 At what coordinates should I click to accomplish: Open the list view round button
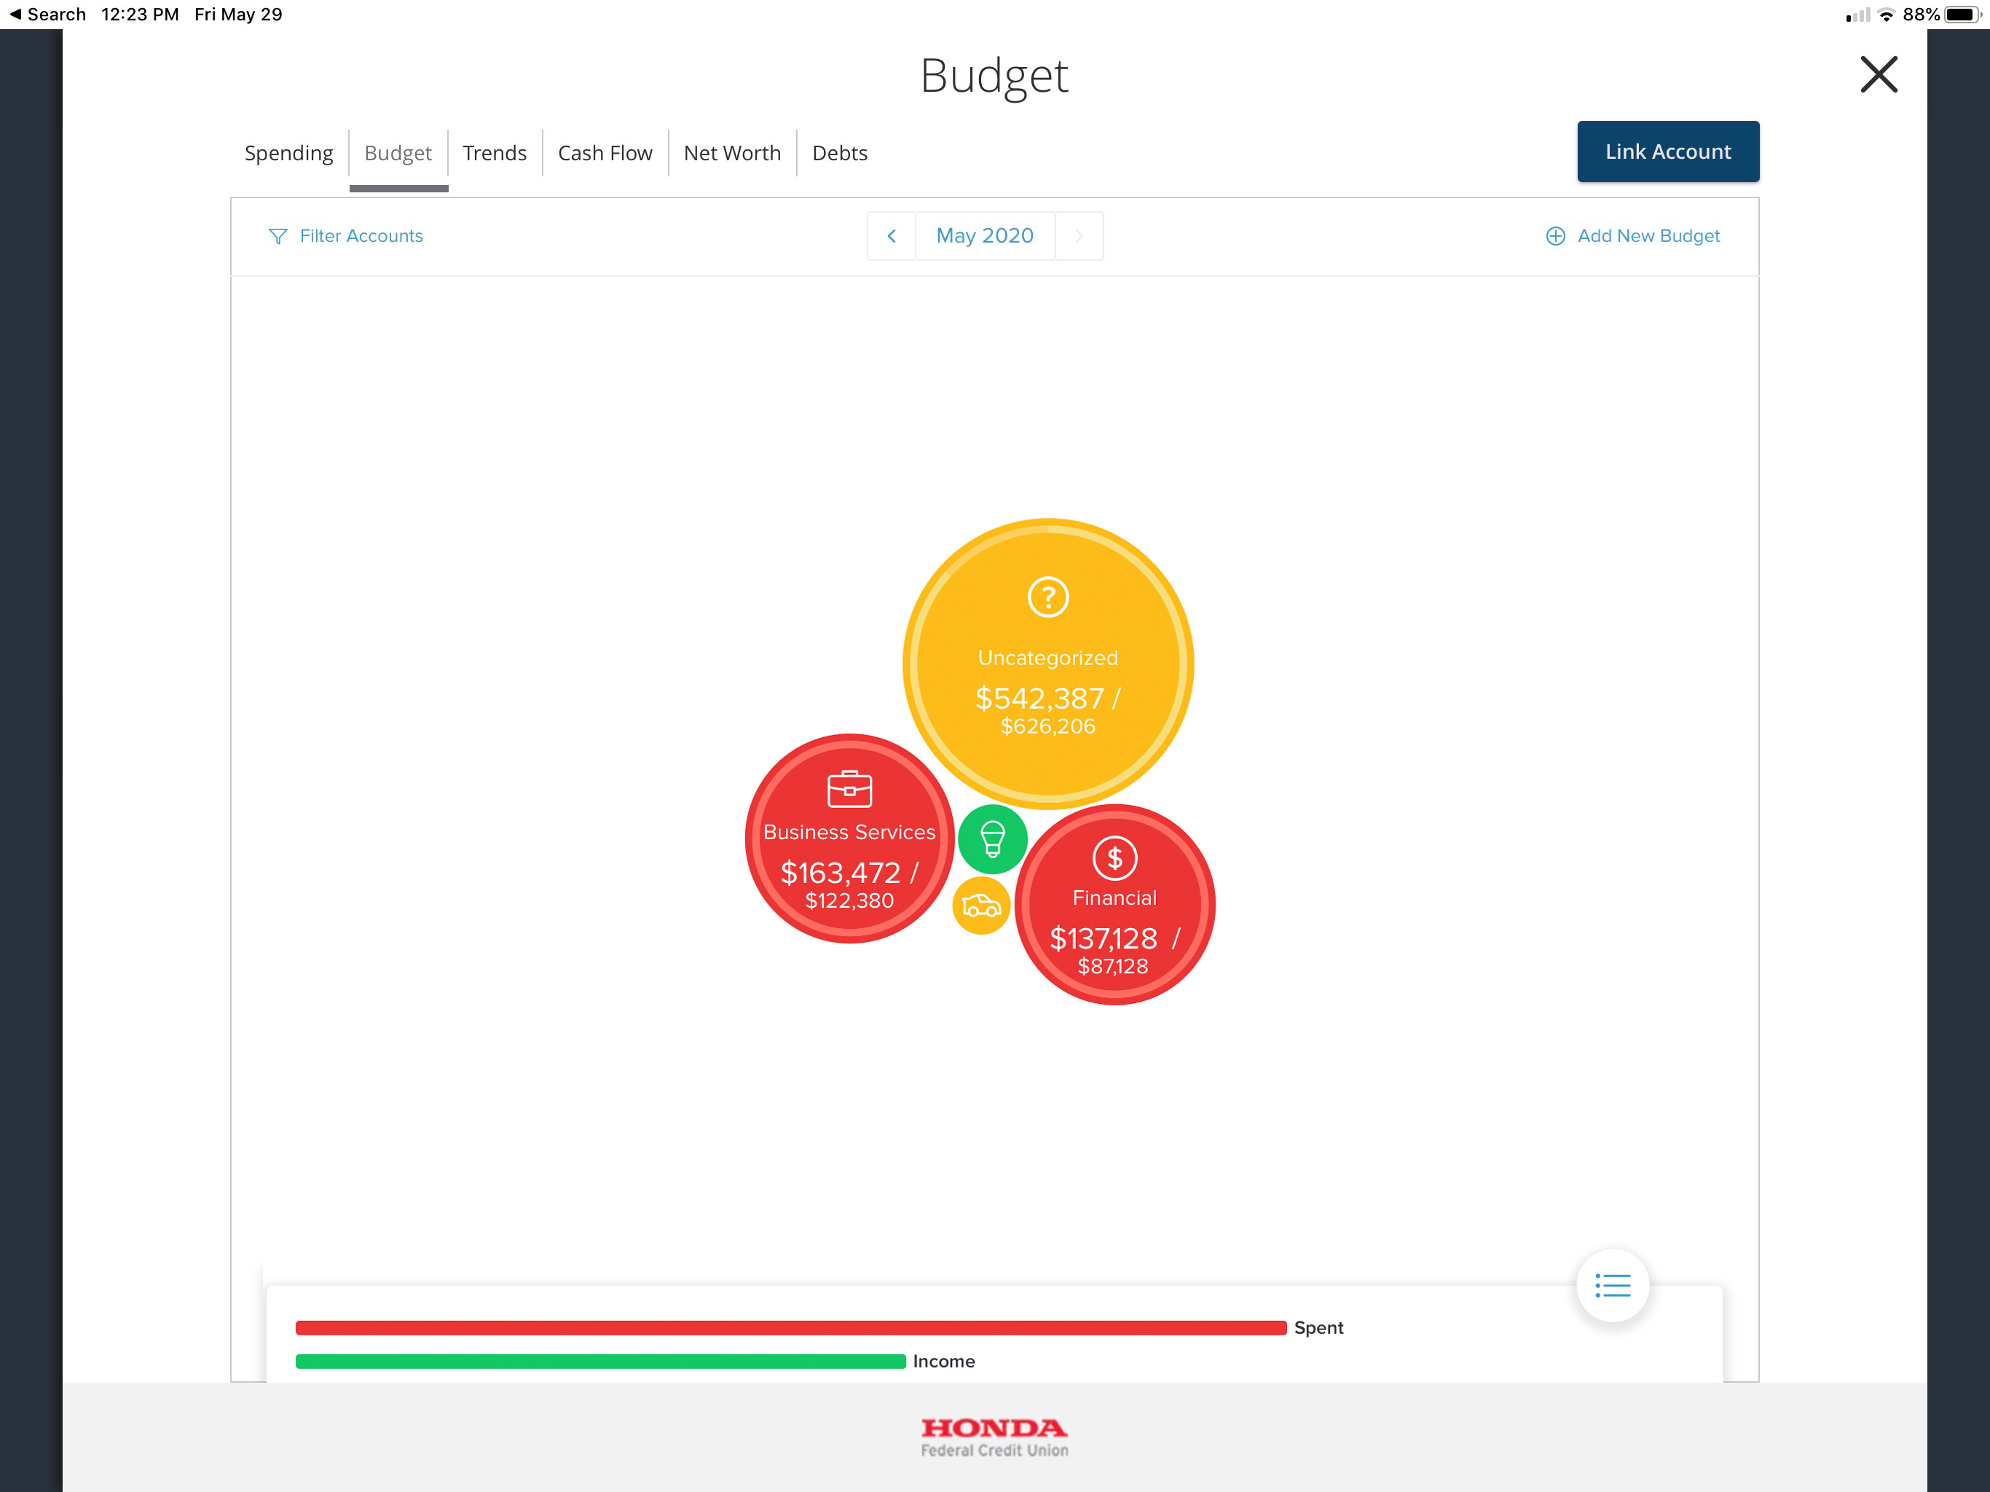pos(1612,1285)
